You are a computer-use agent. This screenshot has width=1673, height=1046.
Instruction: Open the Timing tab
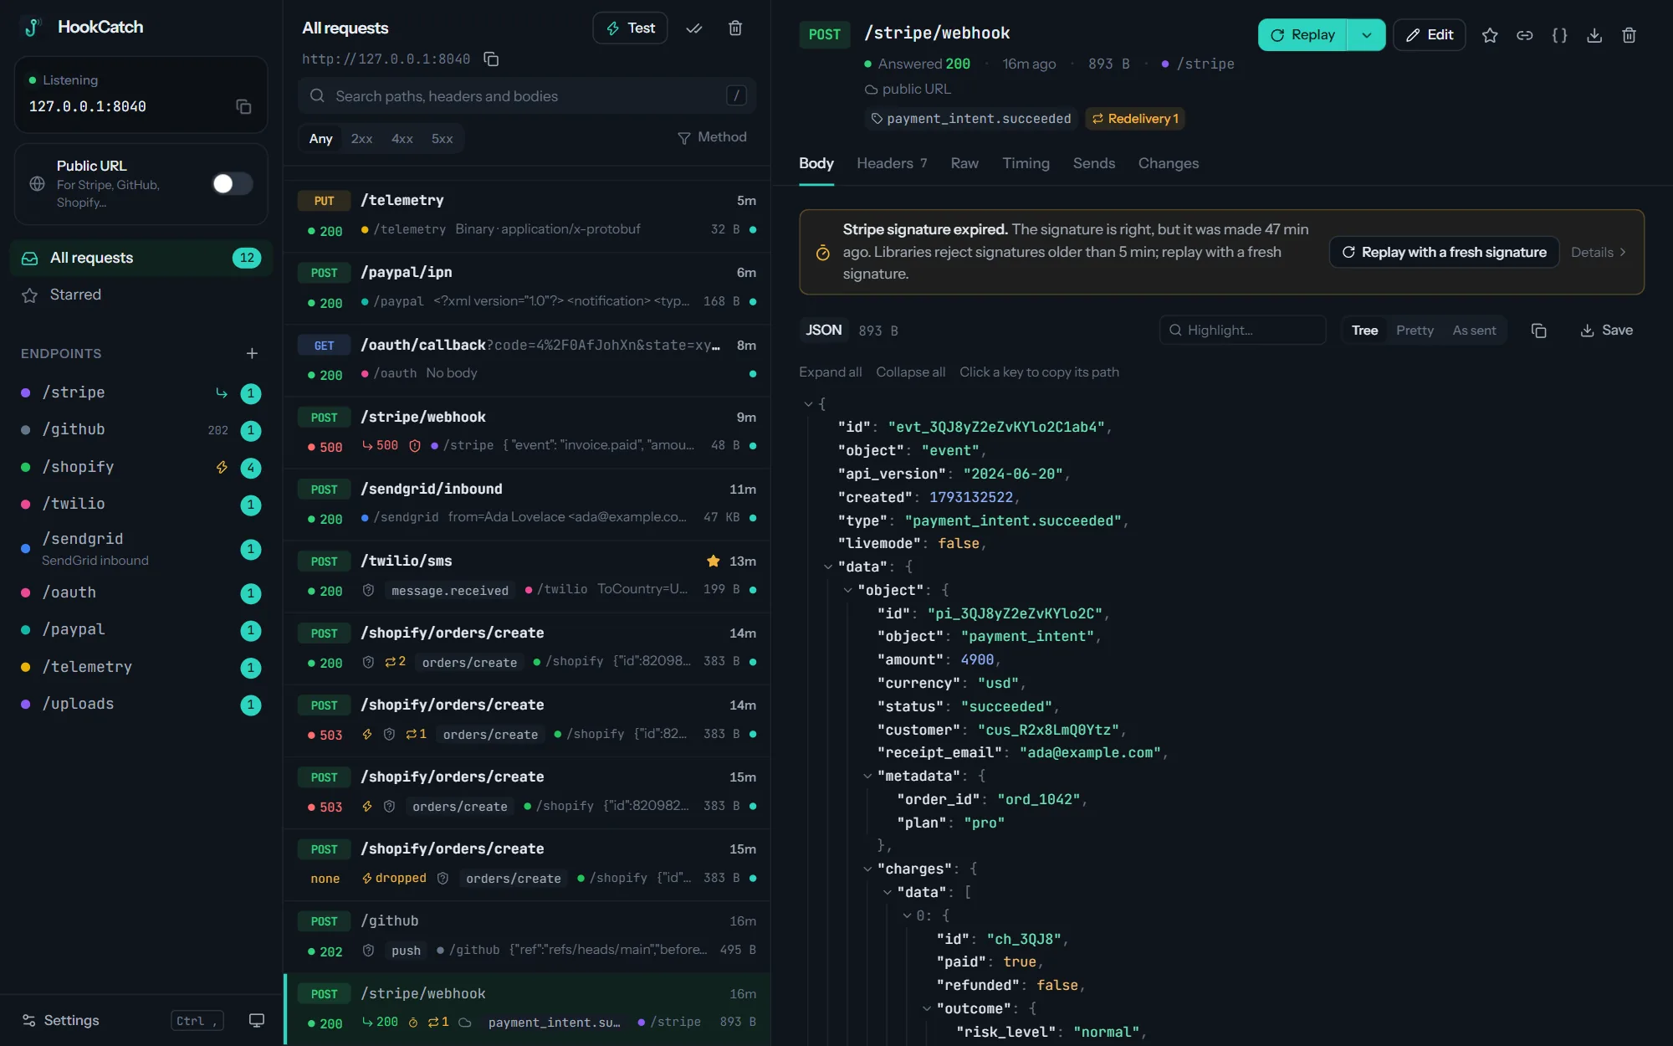point(1026,163)
